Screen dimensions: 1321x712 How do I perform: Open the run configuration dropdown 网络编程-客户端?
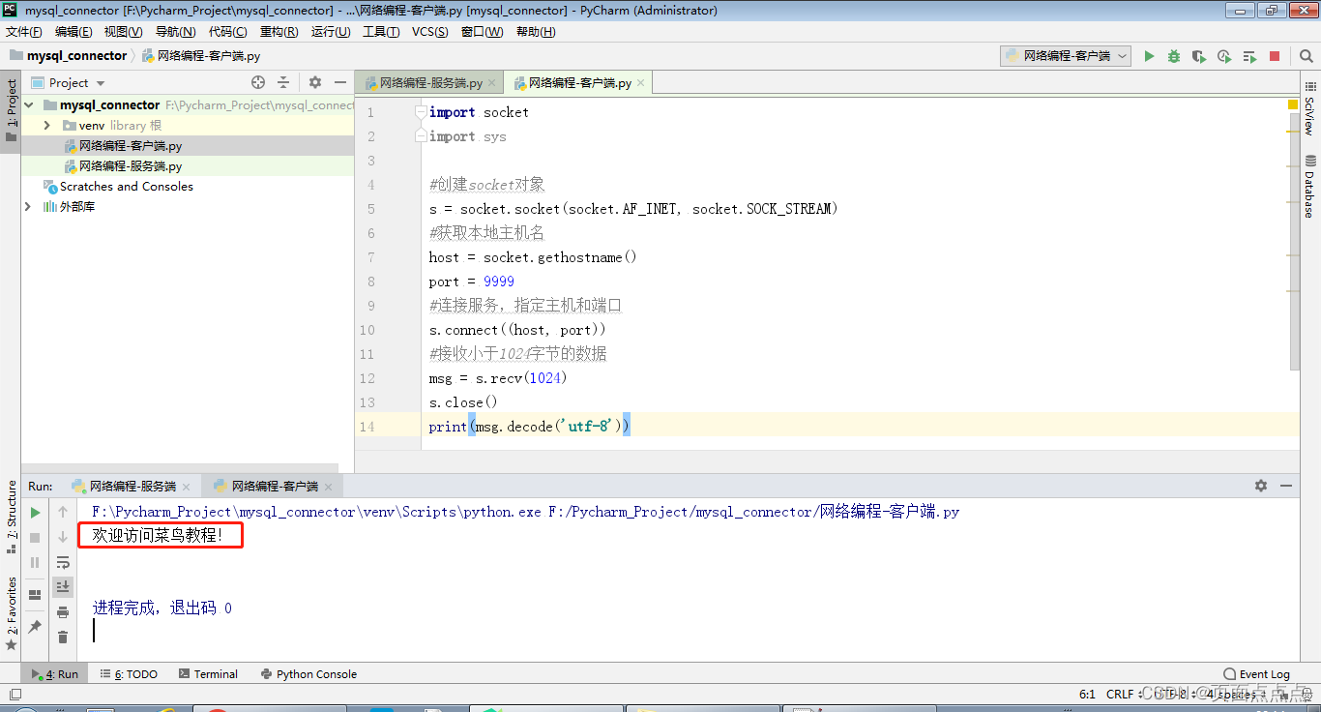pos(1066,56)
